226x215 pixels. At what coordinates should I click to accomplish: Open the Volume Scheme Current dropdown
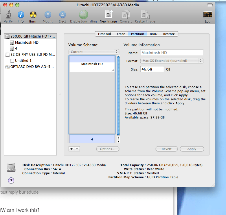point(94,52)
